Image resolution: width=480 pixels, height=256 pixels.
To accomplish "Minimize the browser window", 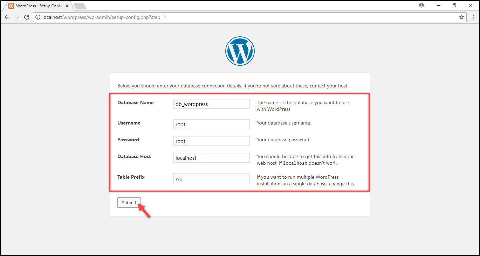I will pos(438,5).
